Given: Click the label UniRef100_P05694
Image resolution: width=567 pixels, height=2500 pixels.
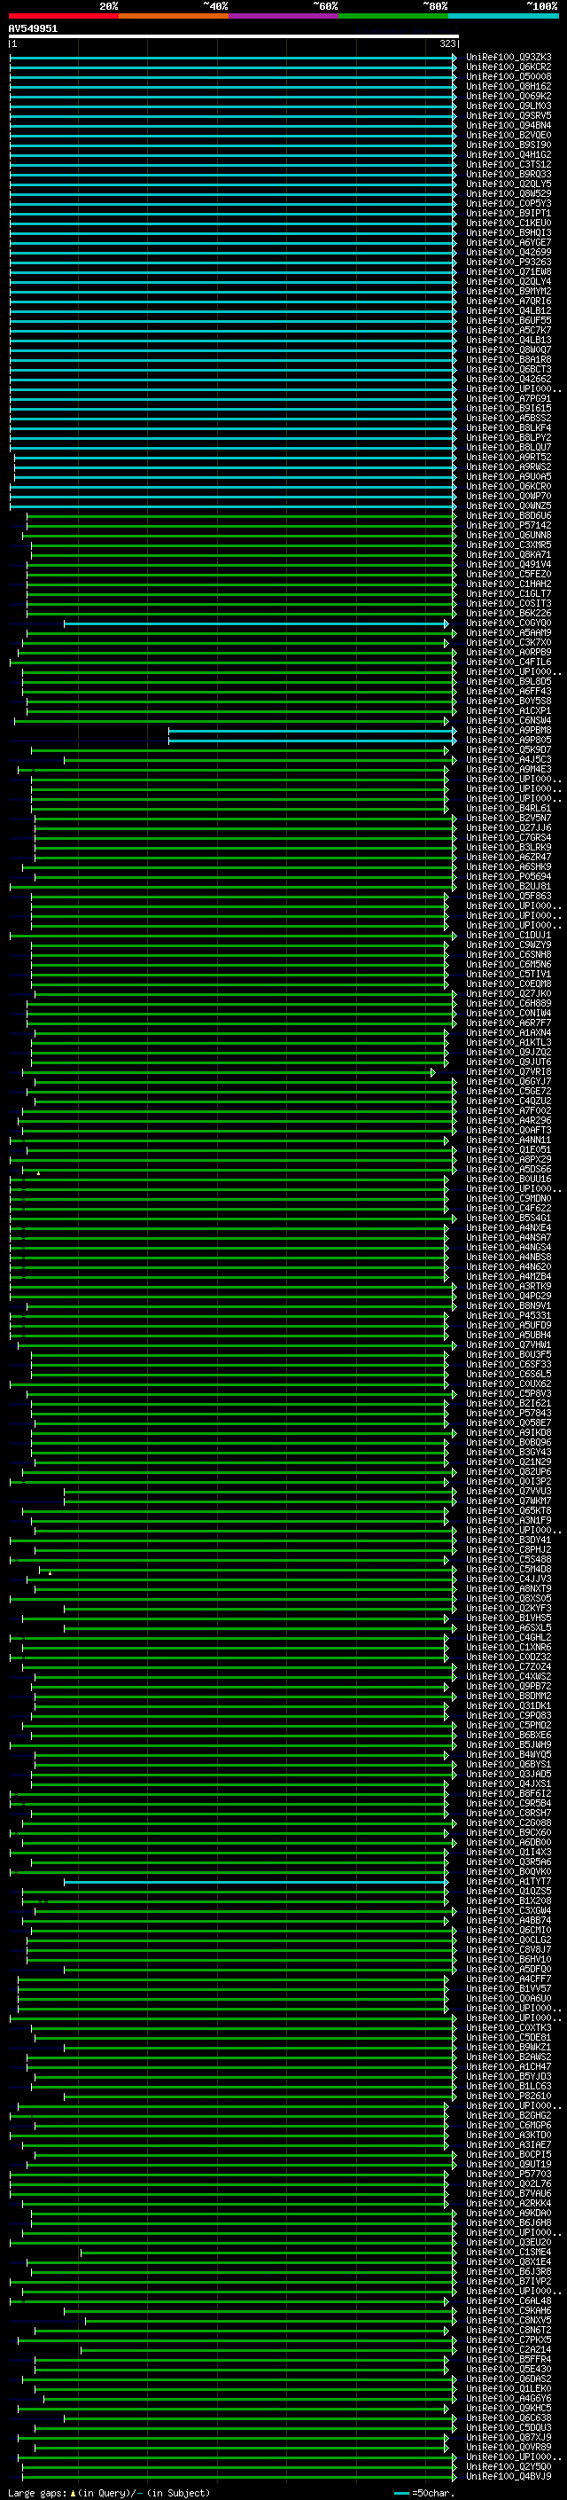Looking at the screenshot, I should pos(509,876).
